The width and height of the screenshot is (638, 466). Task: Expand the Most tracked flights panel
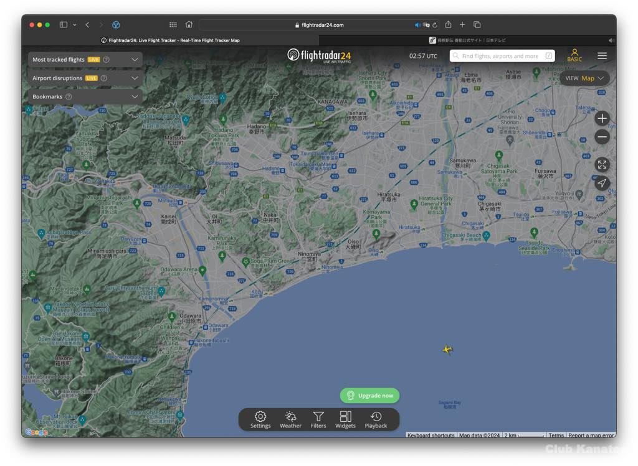coord(85,60)
